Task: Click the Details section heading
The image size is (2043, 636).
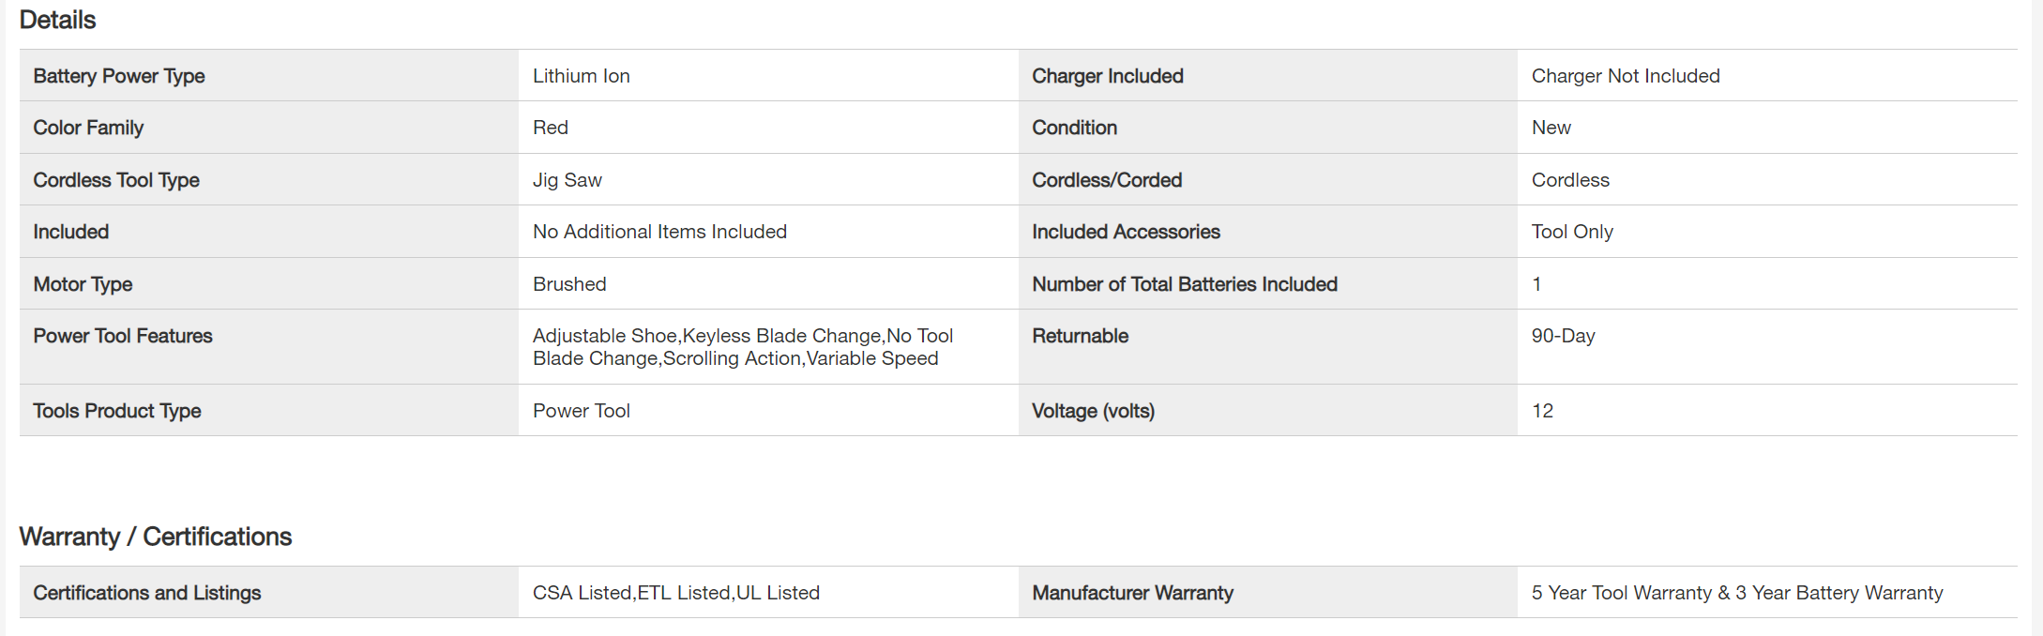Action: pyautogui.click(x=57, y=20)
